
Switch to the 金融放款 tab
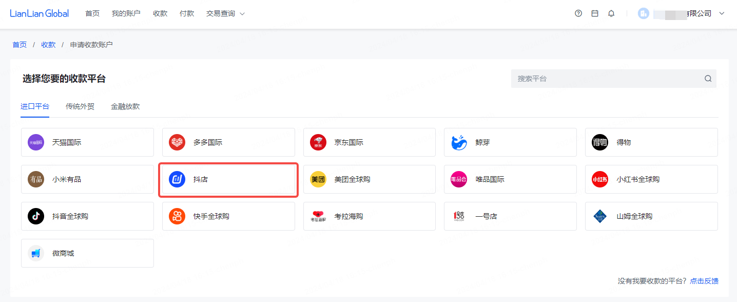(x=125, y=106)
